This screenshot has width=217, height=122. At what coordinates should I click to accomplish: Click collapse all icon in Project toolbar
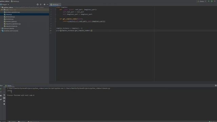pos(41,4)
